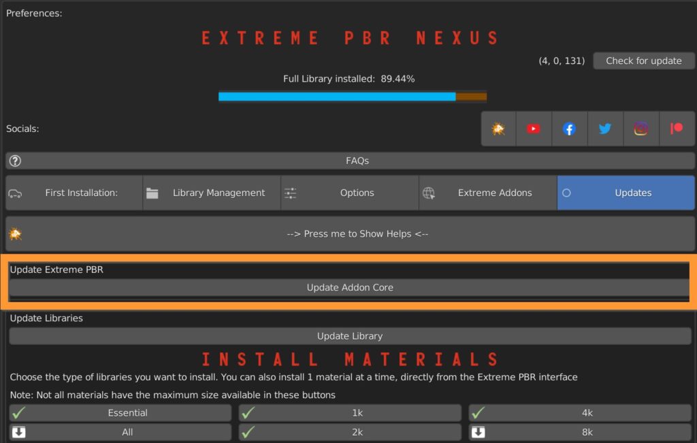
Task: Click the circle icon on Updates tab
Action: 566,193
